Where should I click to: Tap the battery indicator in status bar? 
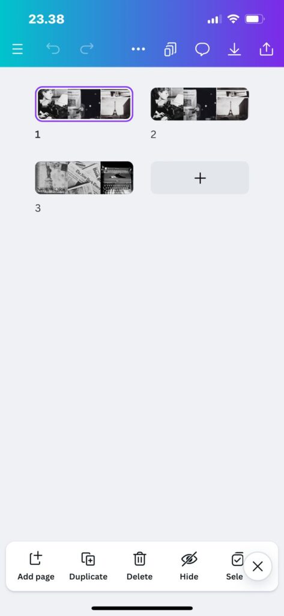(255, 19)
